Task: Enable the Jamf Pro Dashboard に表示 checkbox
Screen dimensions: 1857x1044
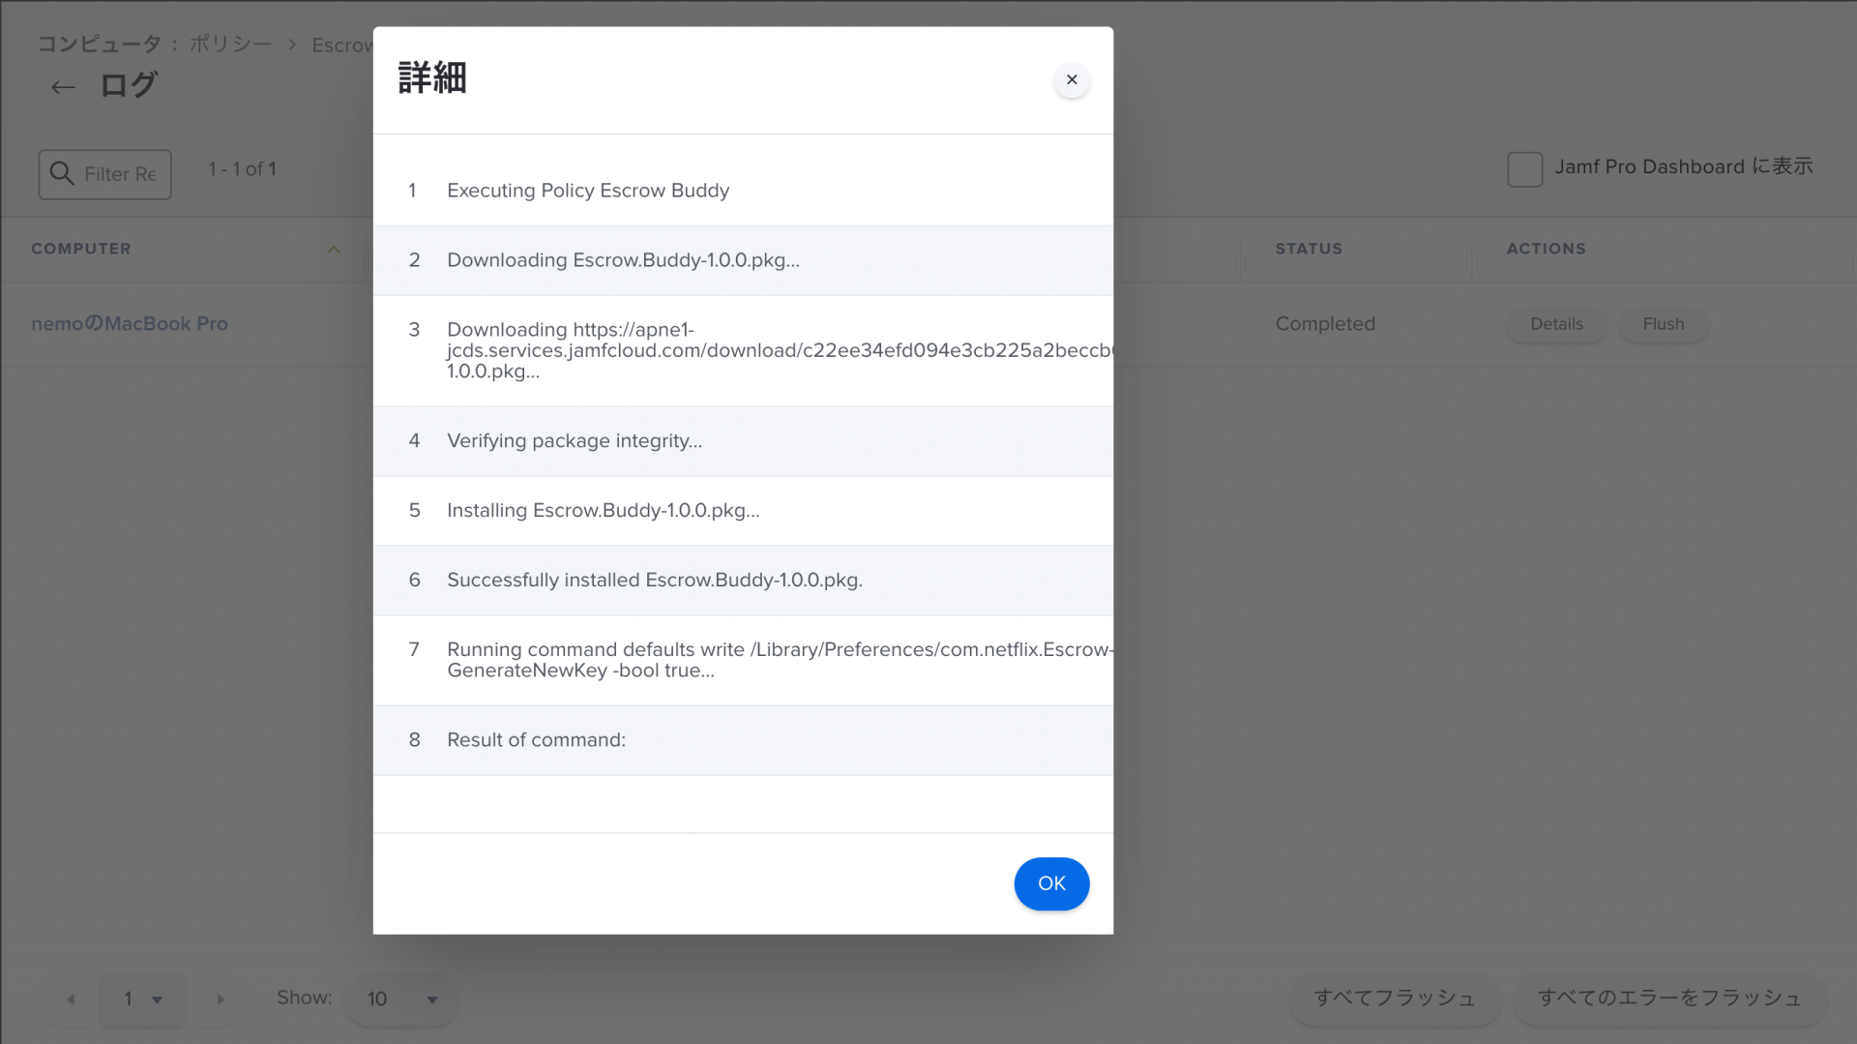Action: coord(1524,168)
